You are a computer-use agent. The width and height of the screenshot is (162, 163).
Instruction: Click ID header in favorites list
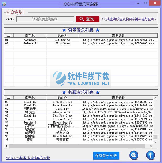coord(9,98)
